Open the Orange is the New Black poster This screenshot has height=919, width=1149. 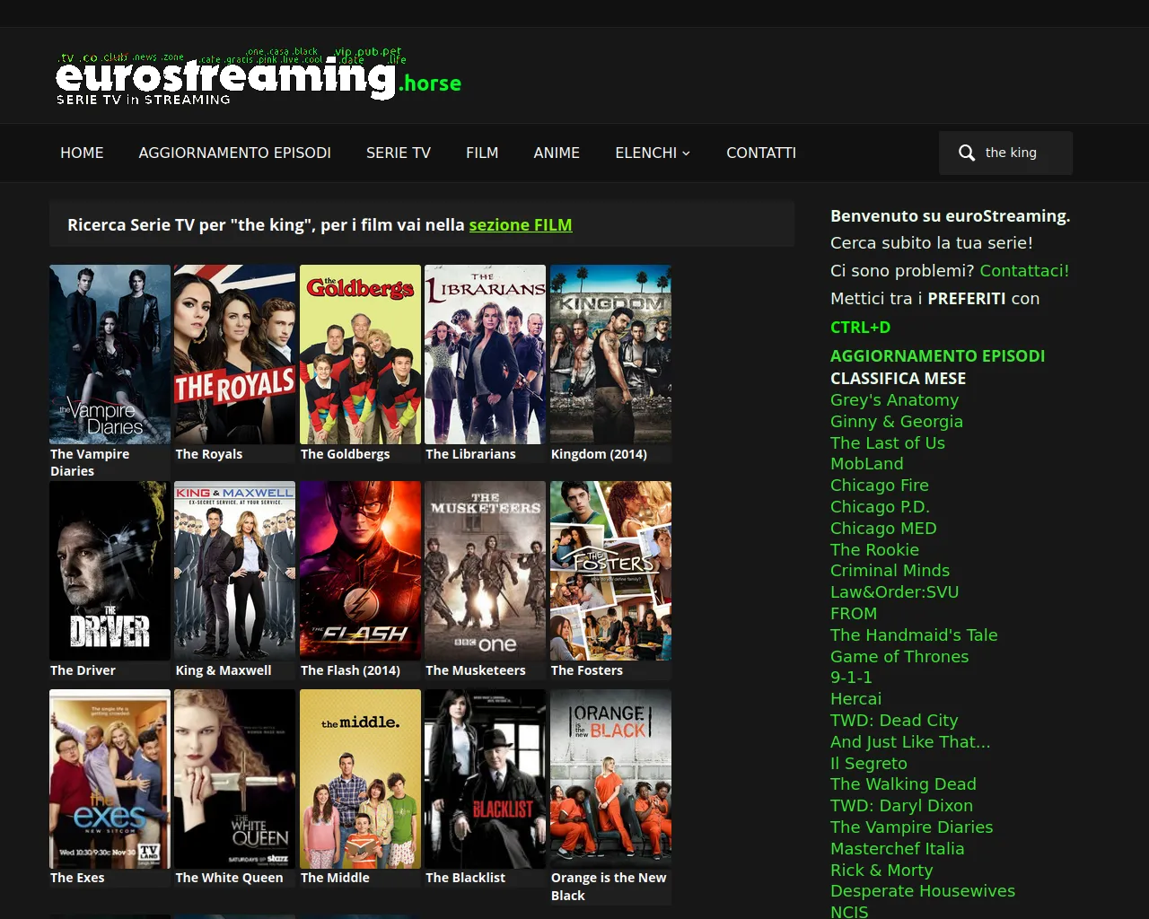610,778
